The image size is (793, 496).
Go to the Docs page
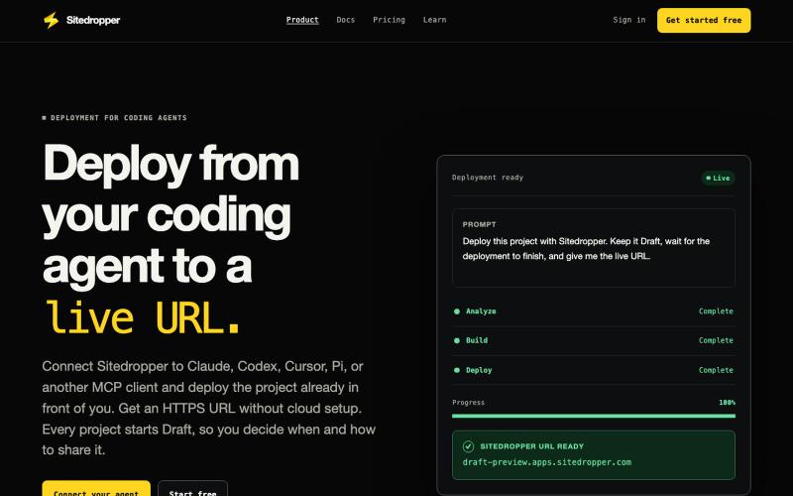pos(345,20)
